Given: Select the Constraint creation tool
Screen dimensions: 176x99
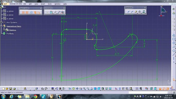Looking at the screenshot, I should point(51,12).
